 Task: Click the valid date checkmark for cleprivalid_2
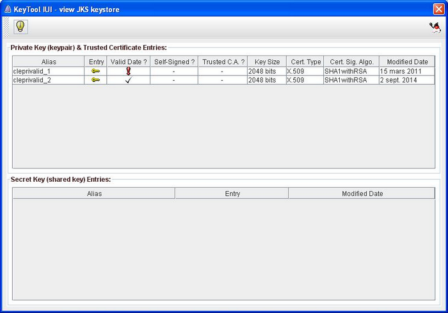click(129, 80)
